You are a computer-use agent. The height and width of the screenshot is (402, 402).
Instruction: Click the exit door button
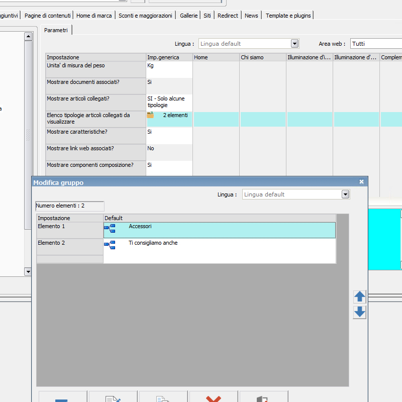(x=264, y=397)
